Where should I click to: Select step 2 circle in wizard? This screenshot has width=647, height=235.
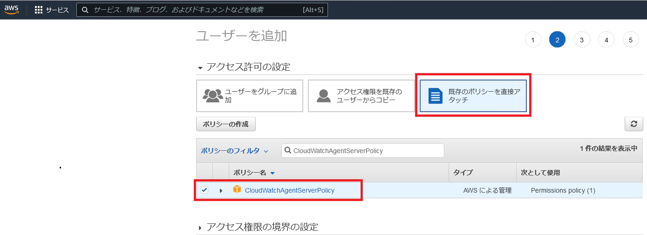point(557,40)
